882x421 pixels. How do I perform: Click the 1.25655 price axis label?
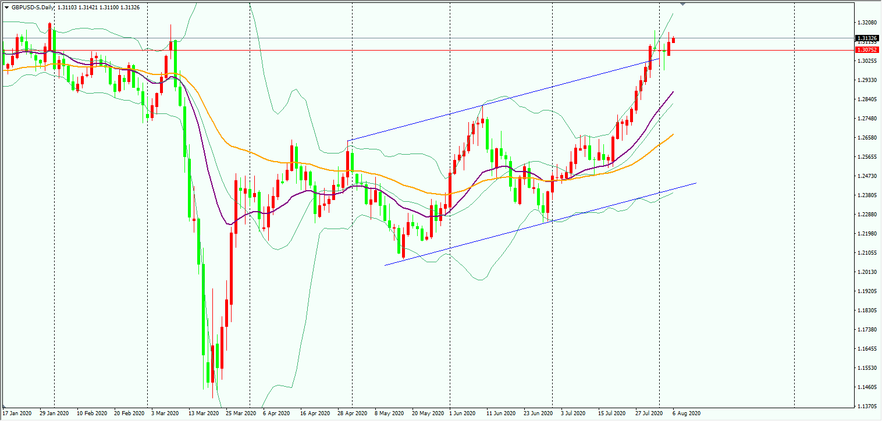point(867,157)
